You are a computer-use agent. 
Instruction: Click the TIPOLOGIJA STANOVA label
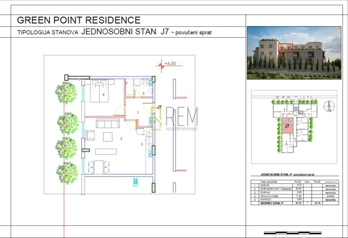(x=48, y=33)
